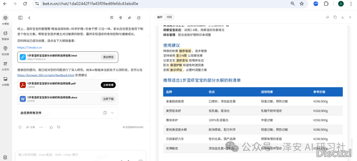Click the 适用场景 table column header
357x161 pixels.
click(267, 92)
